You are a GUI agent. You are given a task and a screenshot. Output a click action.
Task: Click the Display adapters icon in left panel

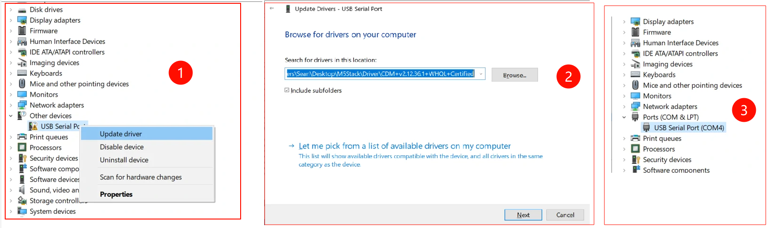point(22,20)
